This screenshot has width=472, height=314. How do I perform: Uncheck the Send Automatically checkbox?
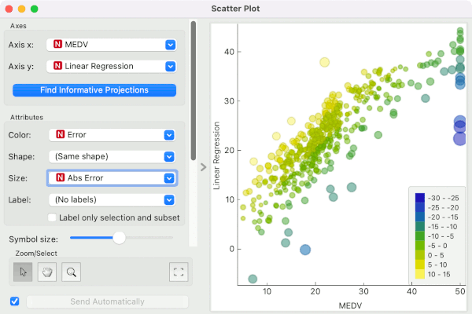pos(14,301)
